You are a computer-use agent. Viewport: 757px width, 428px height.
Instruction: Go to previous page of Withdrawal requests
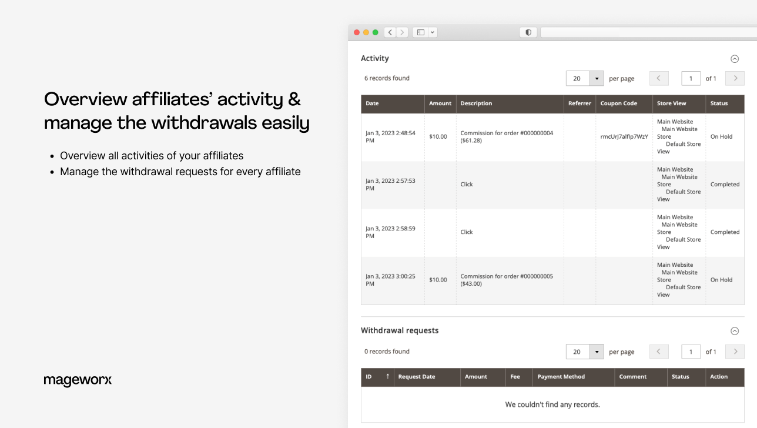pyautogui.click(x=659, y=352)
